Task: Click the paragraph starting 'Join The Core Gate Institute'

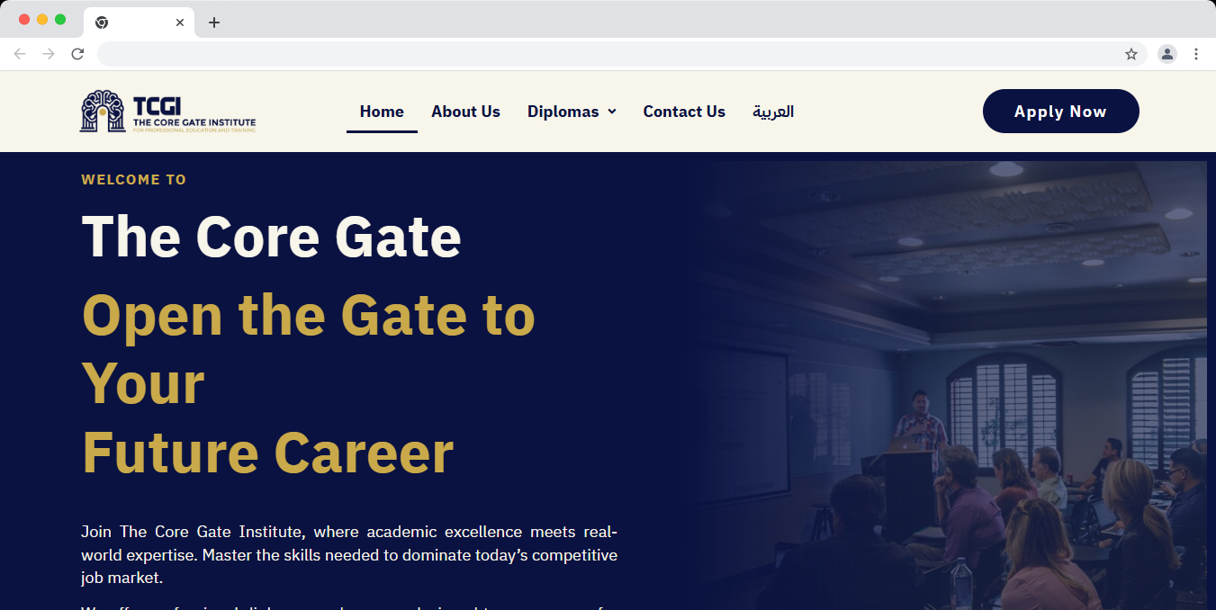Action: click(x=349, y=555)
